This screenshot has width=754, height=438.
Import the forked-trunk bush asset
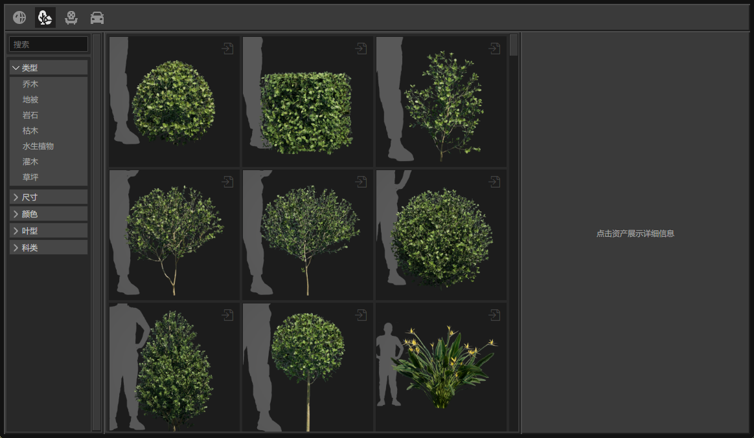click(227, 182)
